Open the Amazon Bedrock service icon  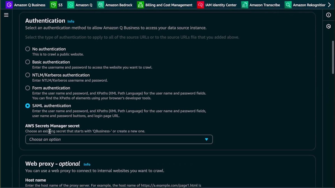tap(100, 5)
